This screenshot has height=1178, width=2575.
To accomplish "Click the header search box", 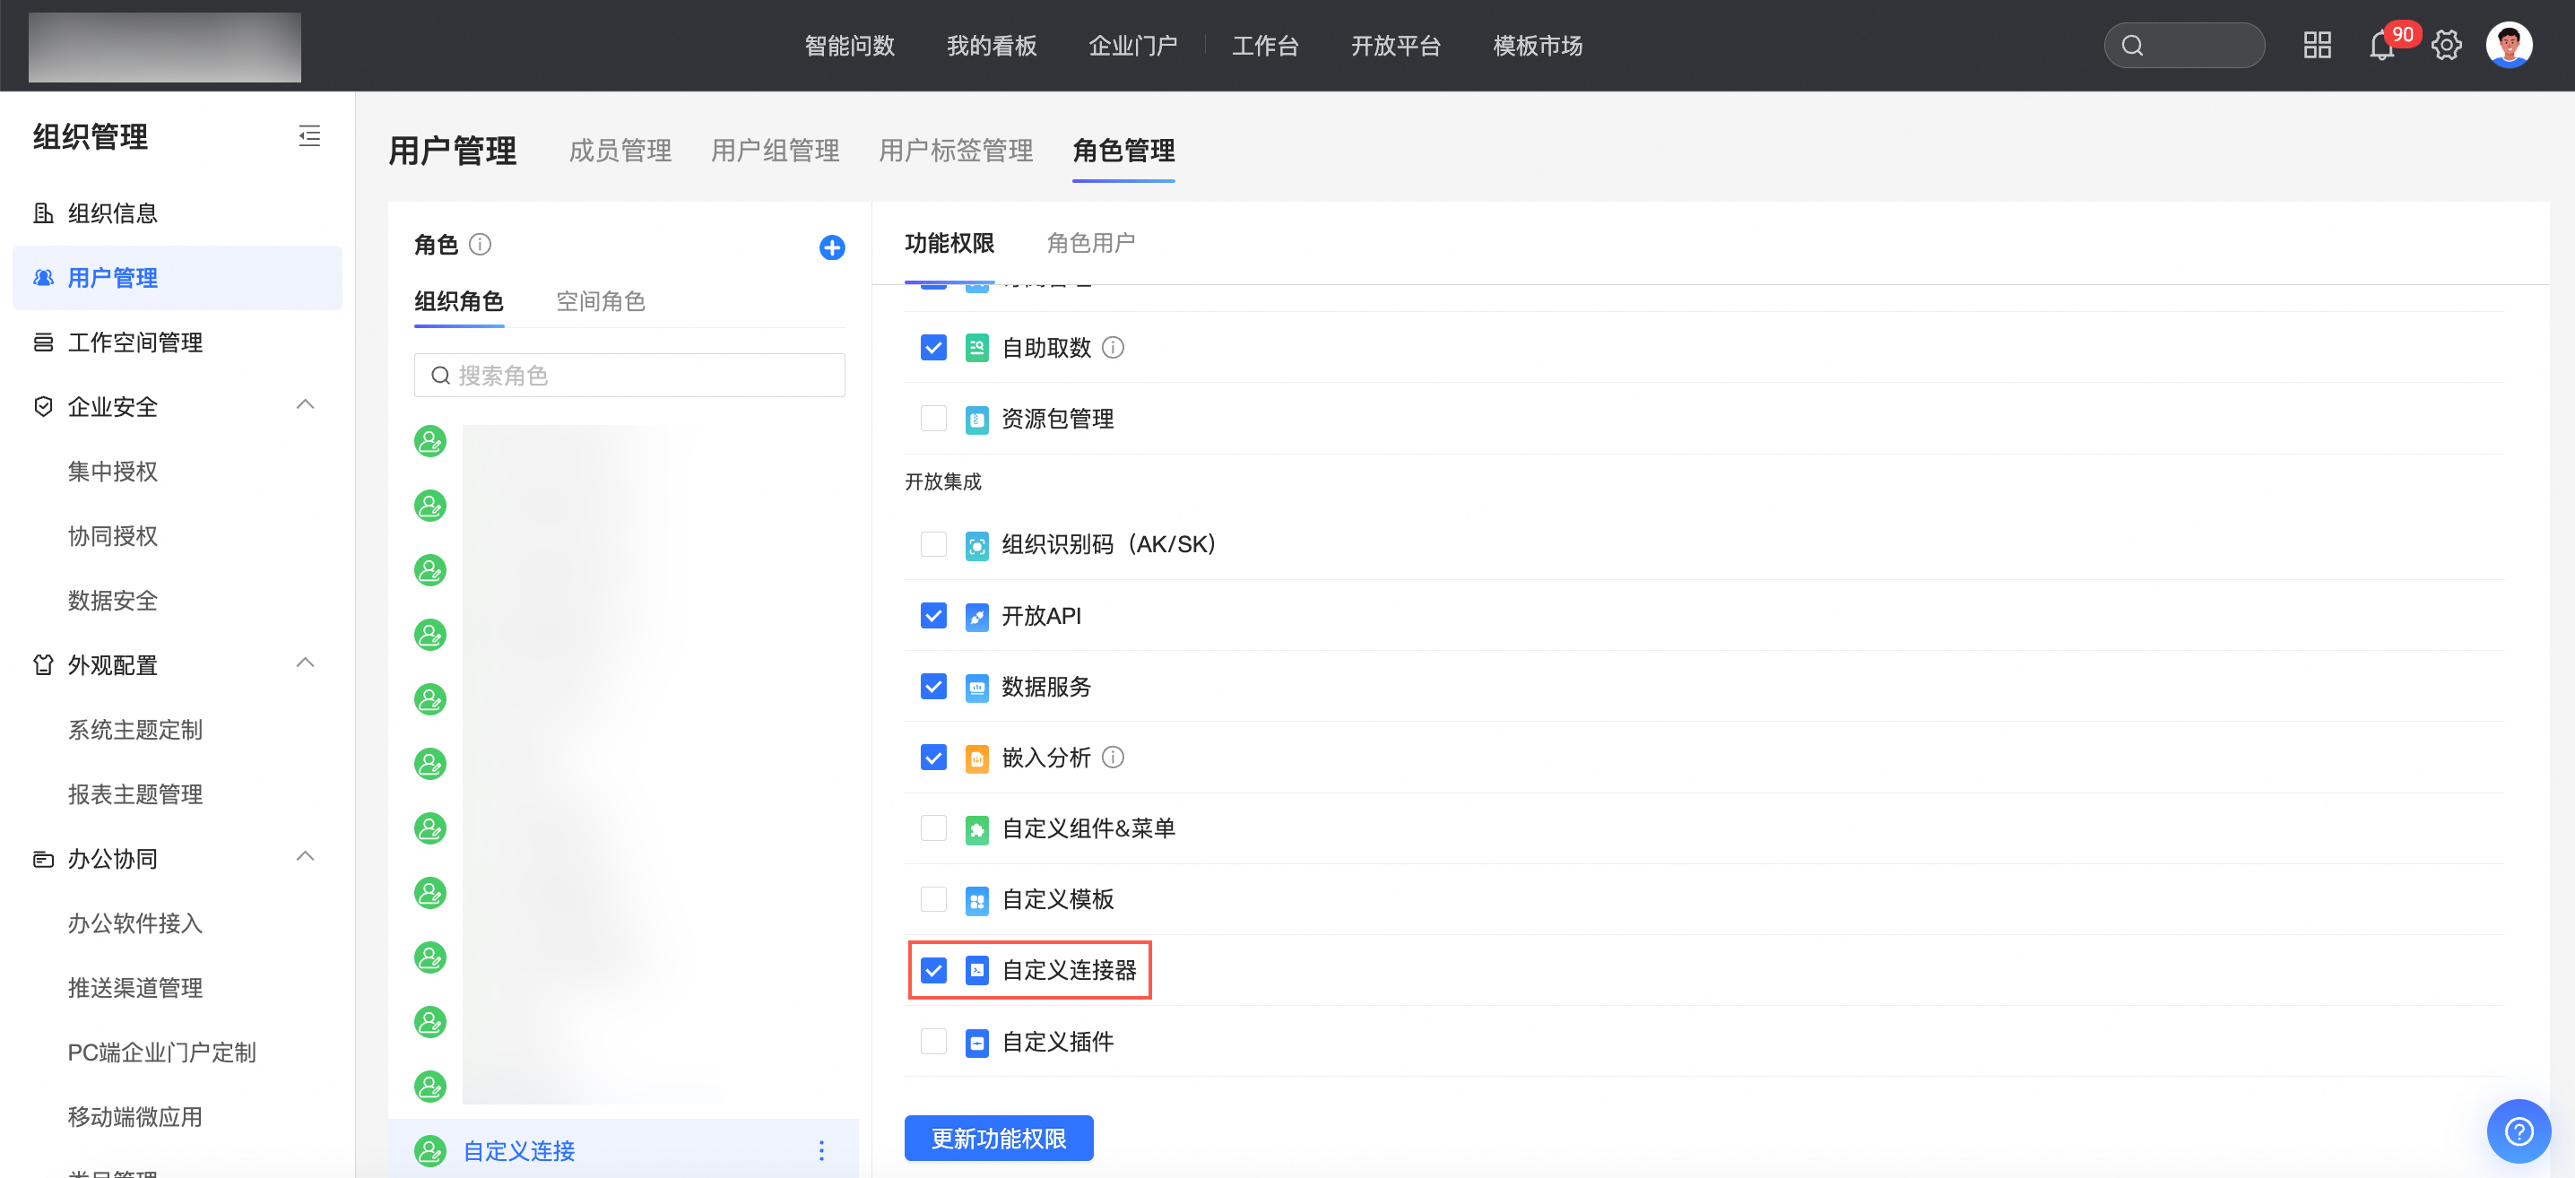I will (2184, 45).
